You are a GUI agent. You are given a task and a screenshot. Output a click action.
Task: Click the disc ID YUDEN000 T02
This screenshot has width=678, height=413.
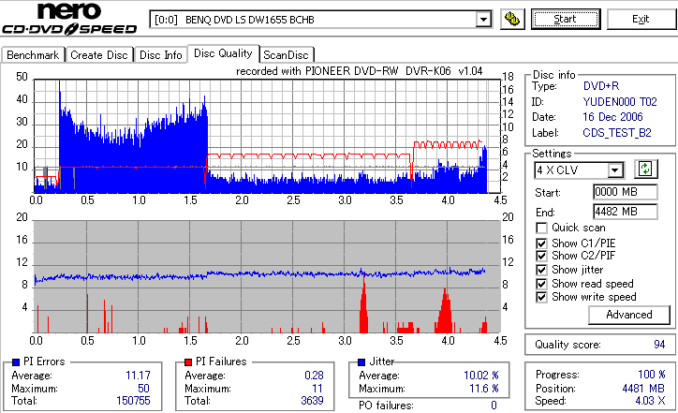(x=620, y=102)
